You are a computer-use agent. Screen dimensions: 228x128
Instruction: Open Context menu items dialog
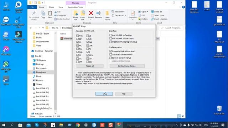(127, 66)
